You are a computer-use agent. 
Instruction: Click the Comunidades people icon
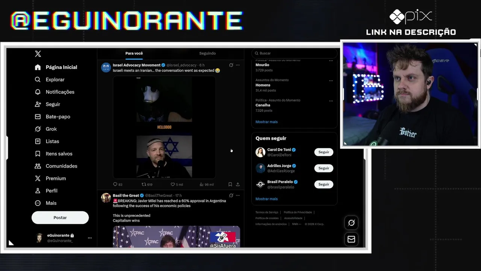(x=38, y=166)
